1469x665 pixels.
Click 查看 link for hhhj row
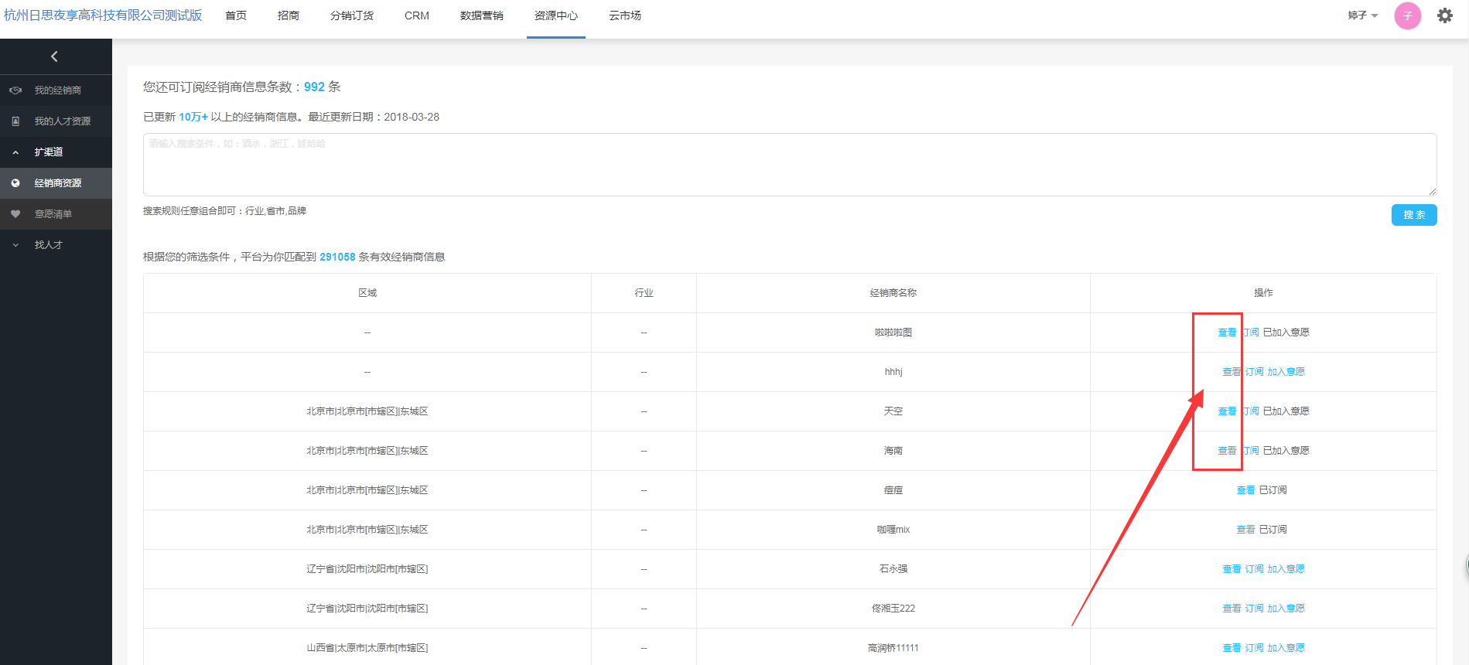(1231, 372)
